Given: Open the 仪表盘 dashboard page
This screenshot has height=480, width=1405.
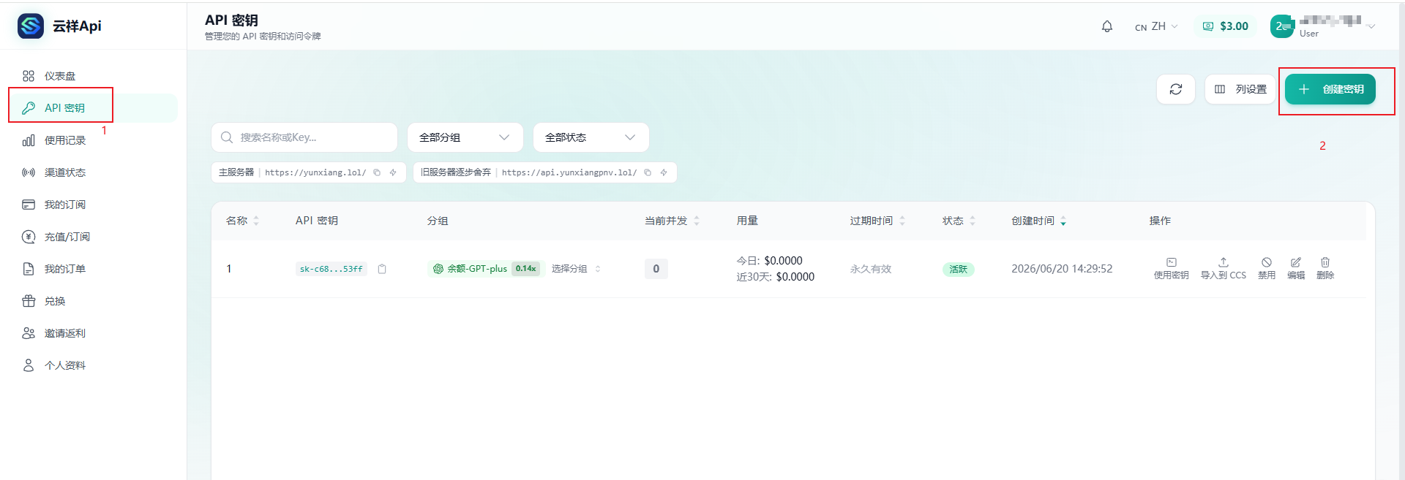Looking at the screenshot, I should [x=94, y=76].
